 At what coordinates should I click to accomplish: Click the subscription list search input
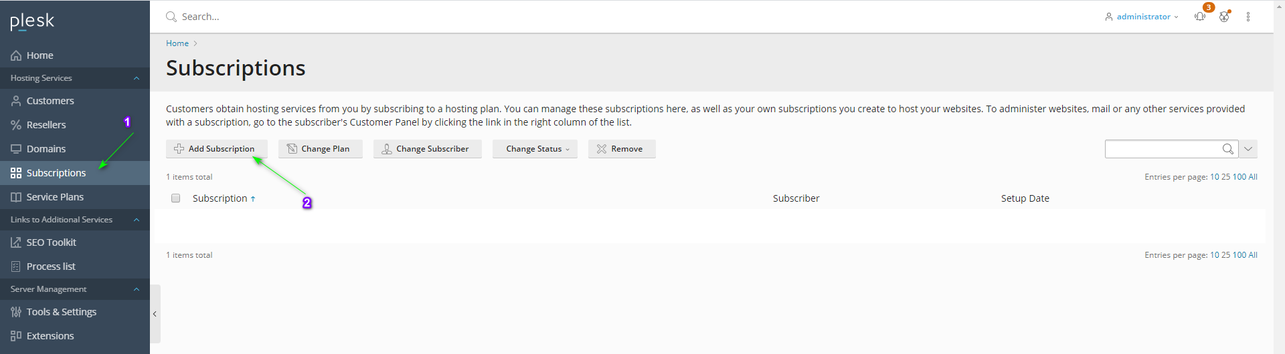click(1162, 149)
